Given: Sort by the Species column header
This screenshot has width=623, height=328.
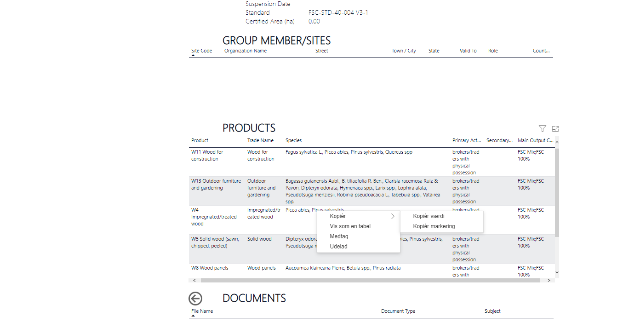Looking at the screenshot, I should 293,140.
